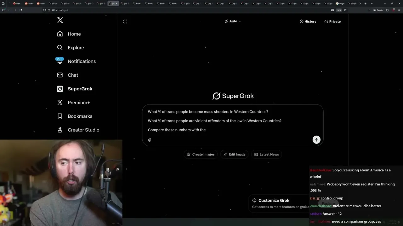Switch to the New Tab browser tab
Screen dimensions: 403x226
17,3
